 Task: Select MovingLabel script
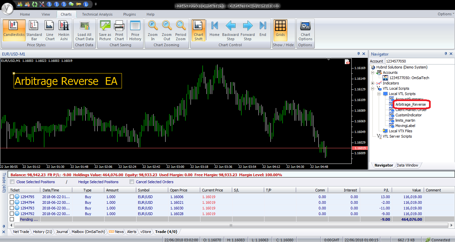(x=405, y=126)
